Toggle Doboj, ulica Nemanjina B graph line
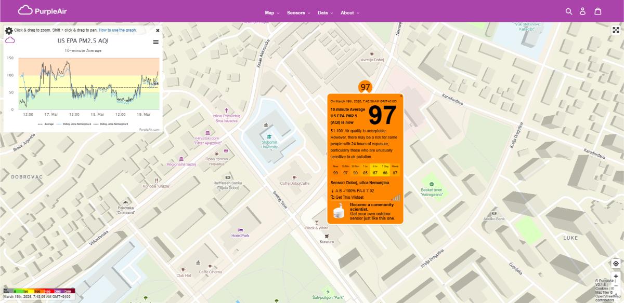Screen dimensions: 624x303 pyautogui.click(x=113, y=124)
